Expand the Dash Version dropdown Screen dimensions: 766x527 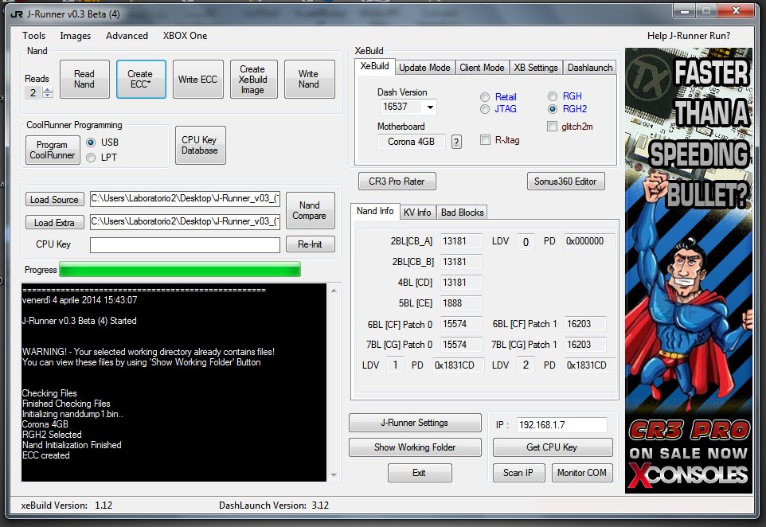[430, 107]
